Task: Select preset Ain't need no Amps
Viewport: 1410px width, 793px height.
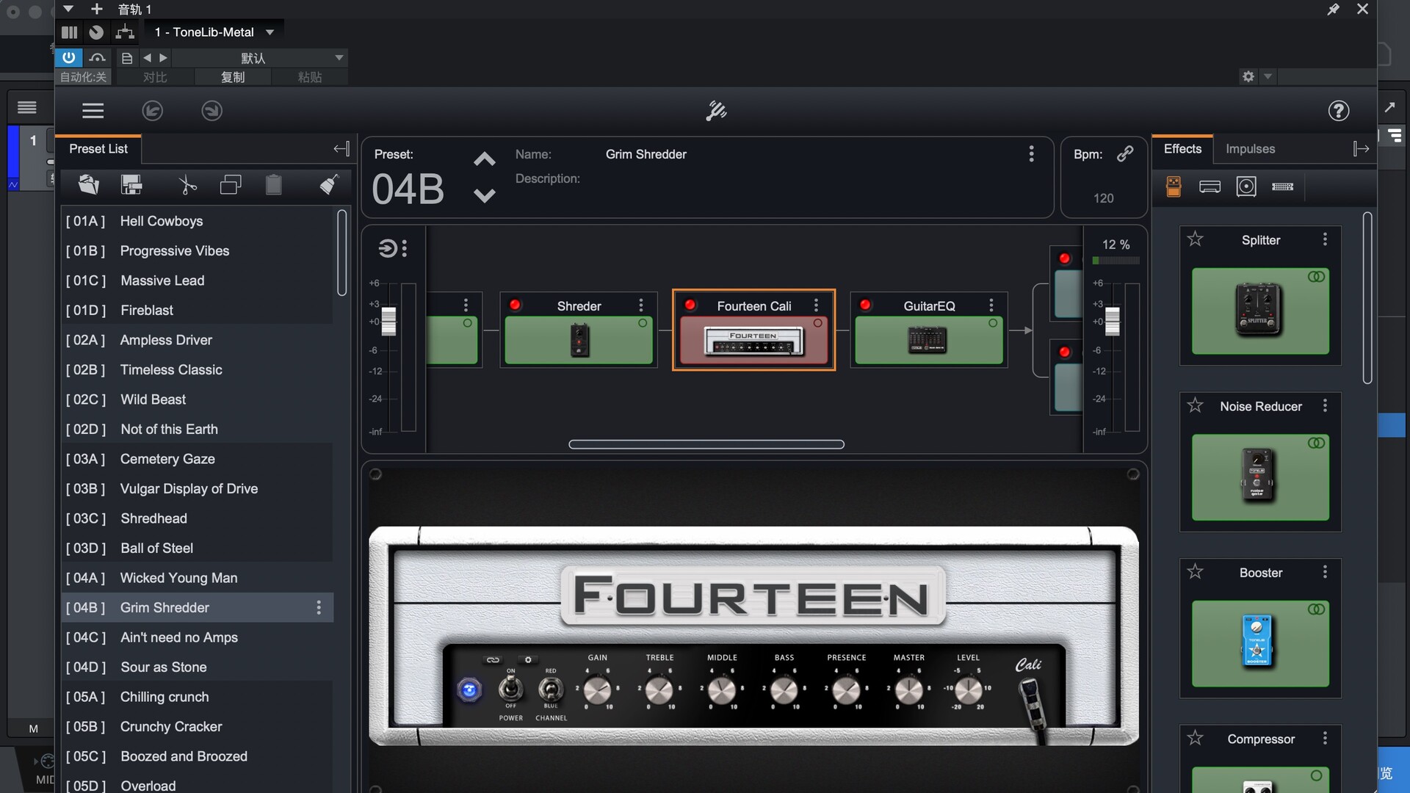Action: pyautogui.click(x=197, y=637)
